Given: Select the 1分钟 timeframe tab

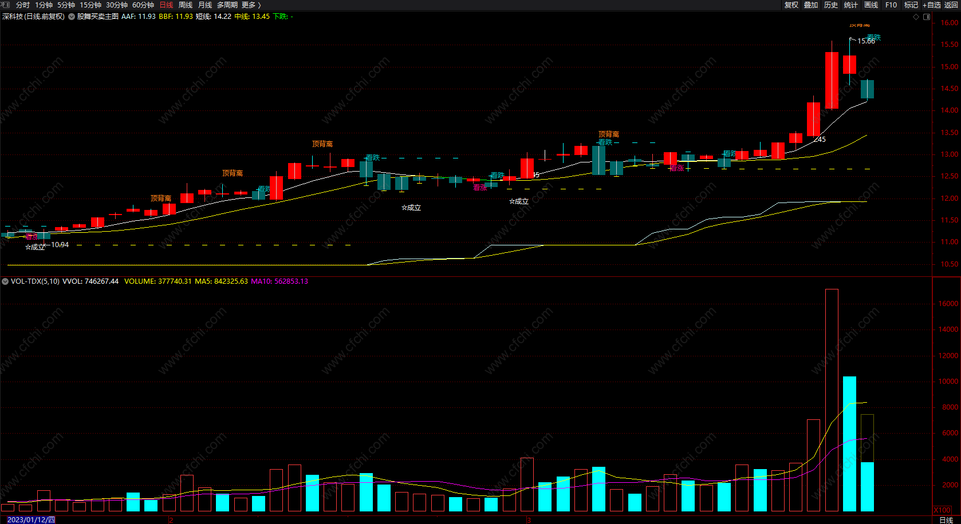Looking at the screenshot, I should [44, 5].
